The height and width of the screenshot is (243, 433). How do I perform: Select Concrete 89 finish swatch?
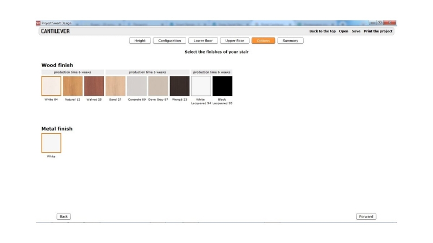(137, 86)
